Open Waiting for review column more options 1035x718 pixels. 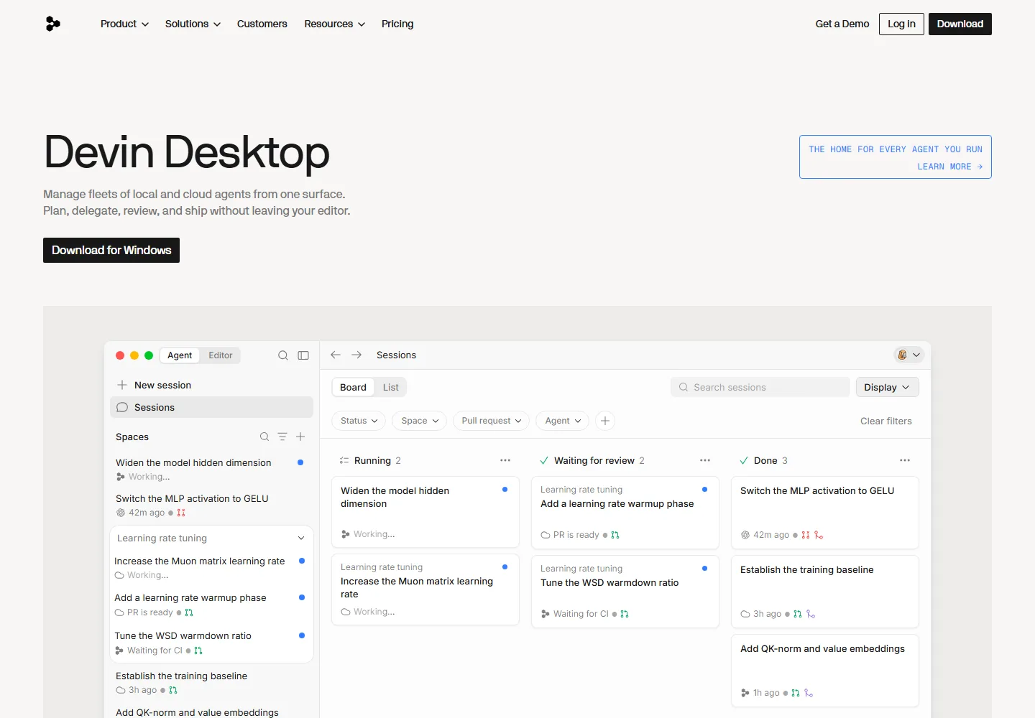(x=705, y=460)
